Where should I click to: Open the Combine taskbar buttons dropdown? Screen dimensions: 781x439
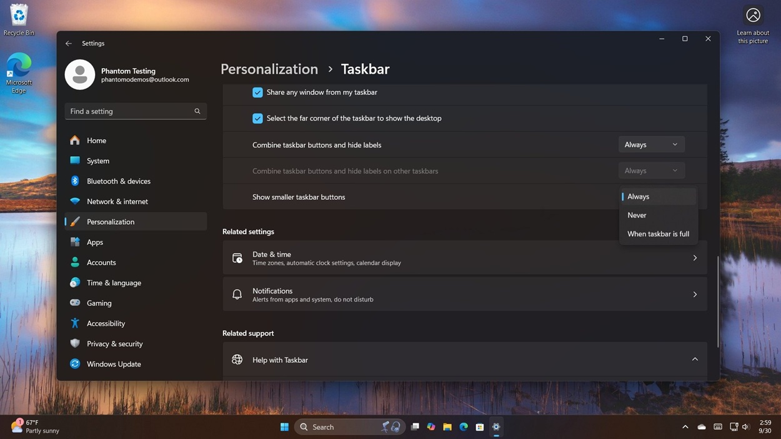pos(651,144)
